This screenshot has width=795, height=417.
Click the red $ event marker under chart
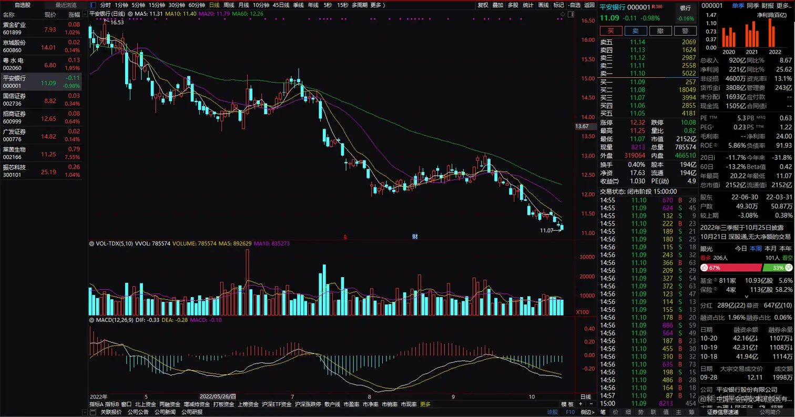pos(345,237)
